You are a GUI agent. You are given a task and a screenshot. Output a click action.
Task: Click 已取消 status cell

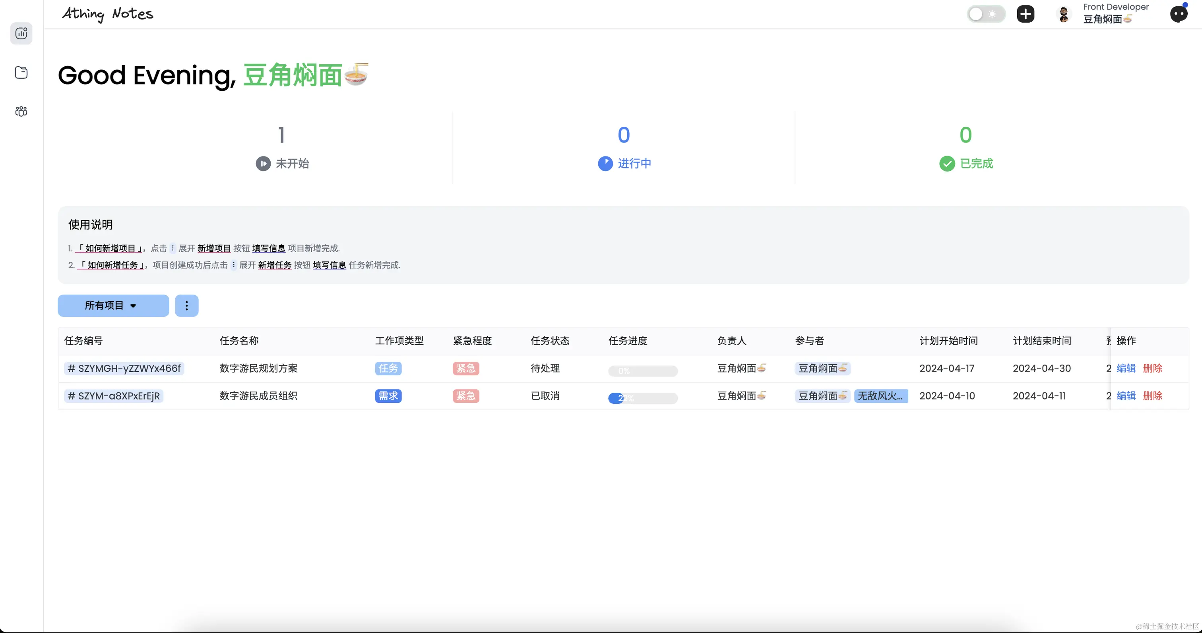coord(545,396)
